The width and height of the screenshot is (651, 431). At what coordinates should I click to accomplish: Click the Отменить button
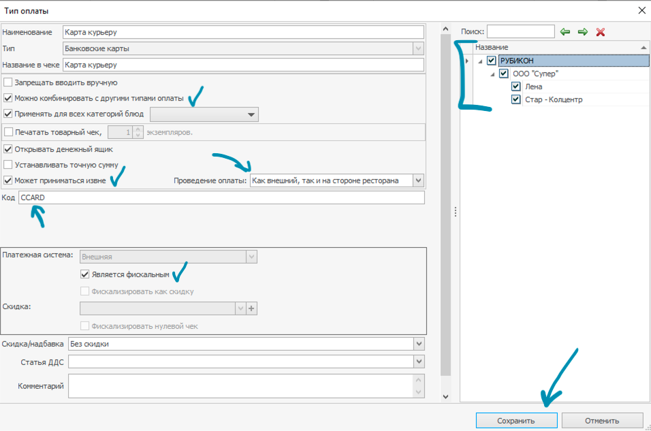click(x=602, y=421)
